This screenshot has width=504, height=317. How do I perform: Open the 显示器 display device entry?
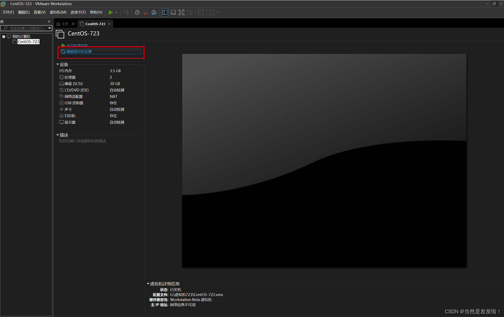[x=70, y=122]
